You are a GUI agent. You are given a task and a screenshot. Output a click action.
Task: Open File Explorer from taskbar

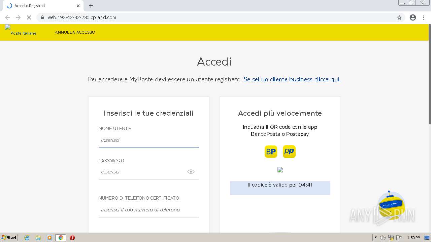coord(38,238)
